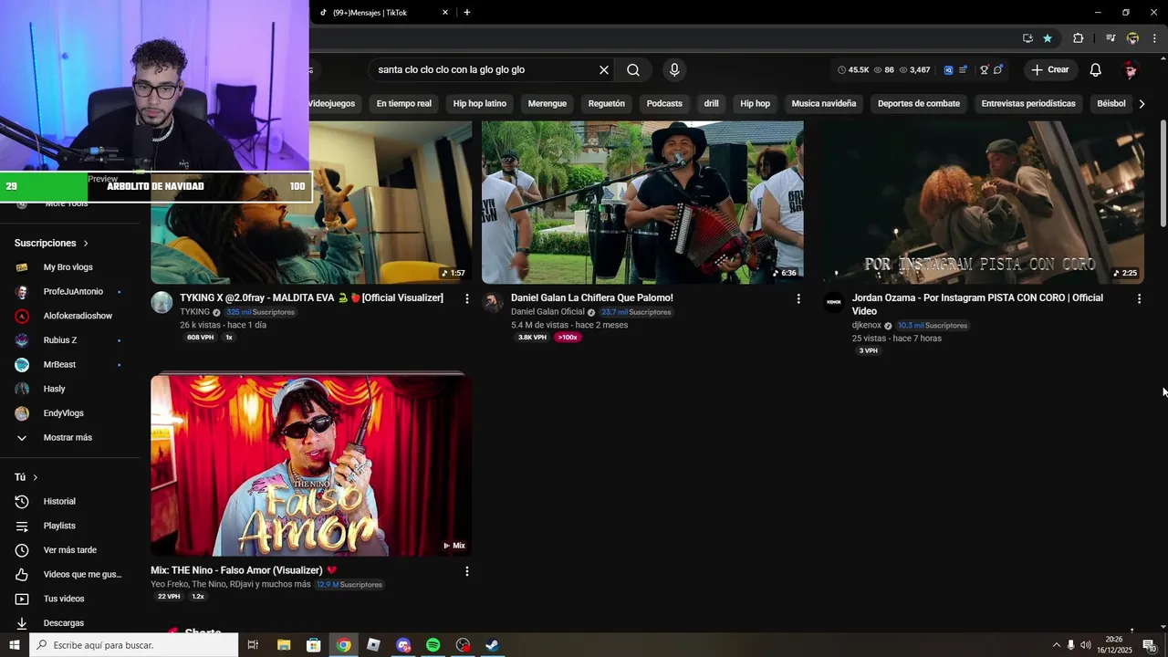Open ProfeJuAntonio subscription
1168x657 pixels.
(x=73, y=292)
